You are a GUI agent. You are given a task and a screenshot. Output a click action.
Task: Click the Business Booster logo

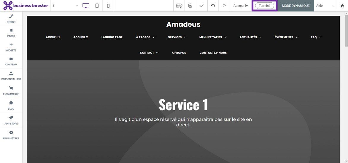point(26,6)
